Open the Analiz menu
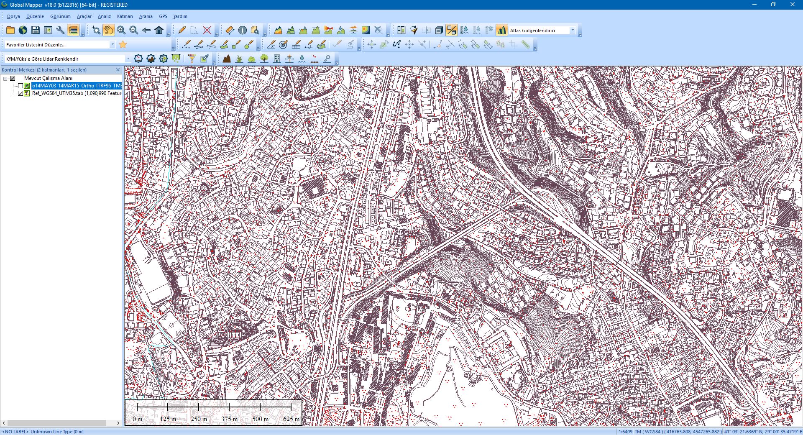 pyautogui.click(x=104, y=16)
